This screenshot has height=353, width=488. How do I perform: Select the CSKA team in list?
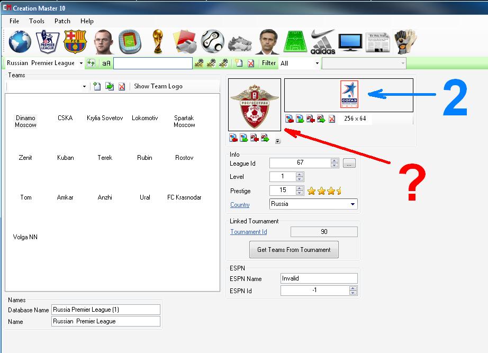click(x=65, y=118)
